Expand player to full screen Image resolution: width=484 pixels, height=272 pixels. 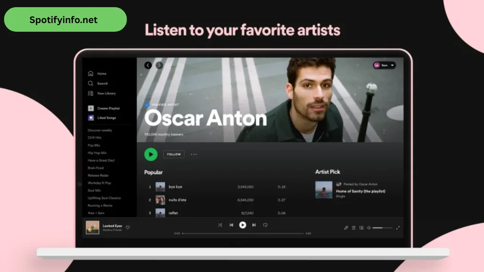point(398,228)
